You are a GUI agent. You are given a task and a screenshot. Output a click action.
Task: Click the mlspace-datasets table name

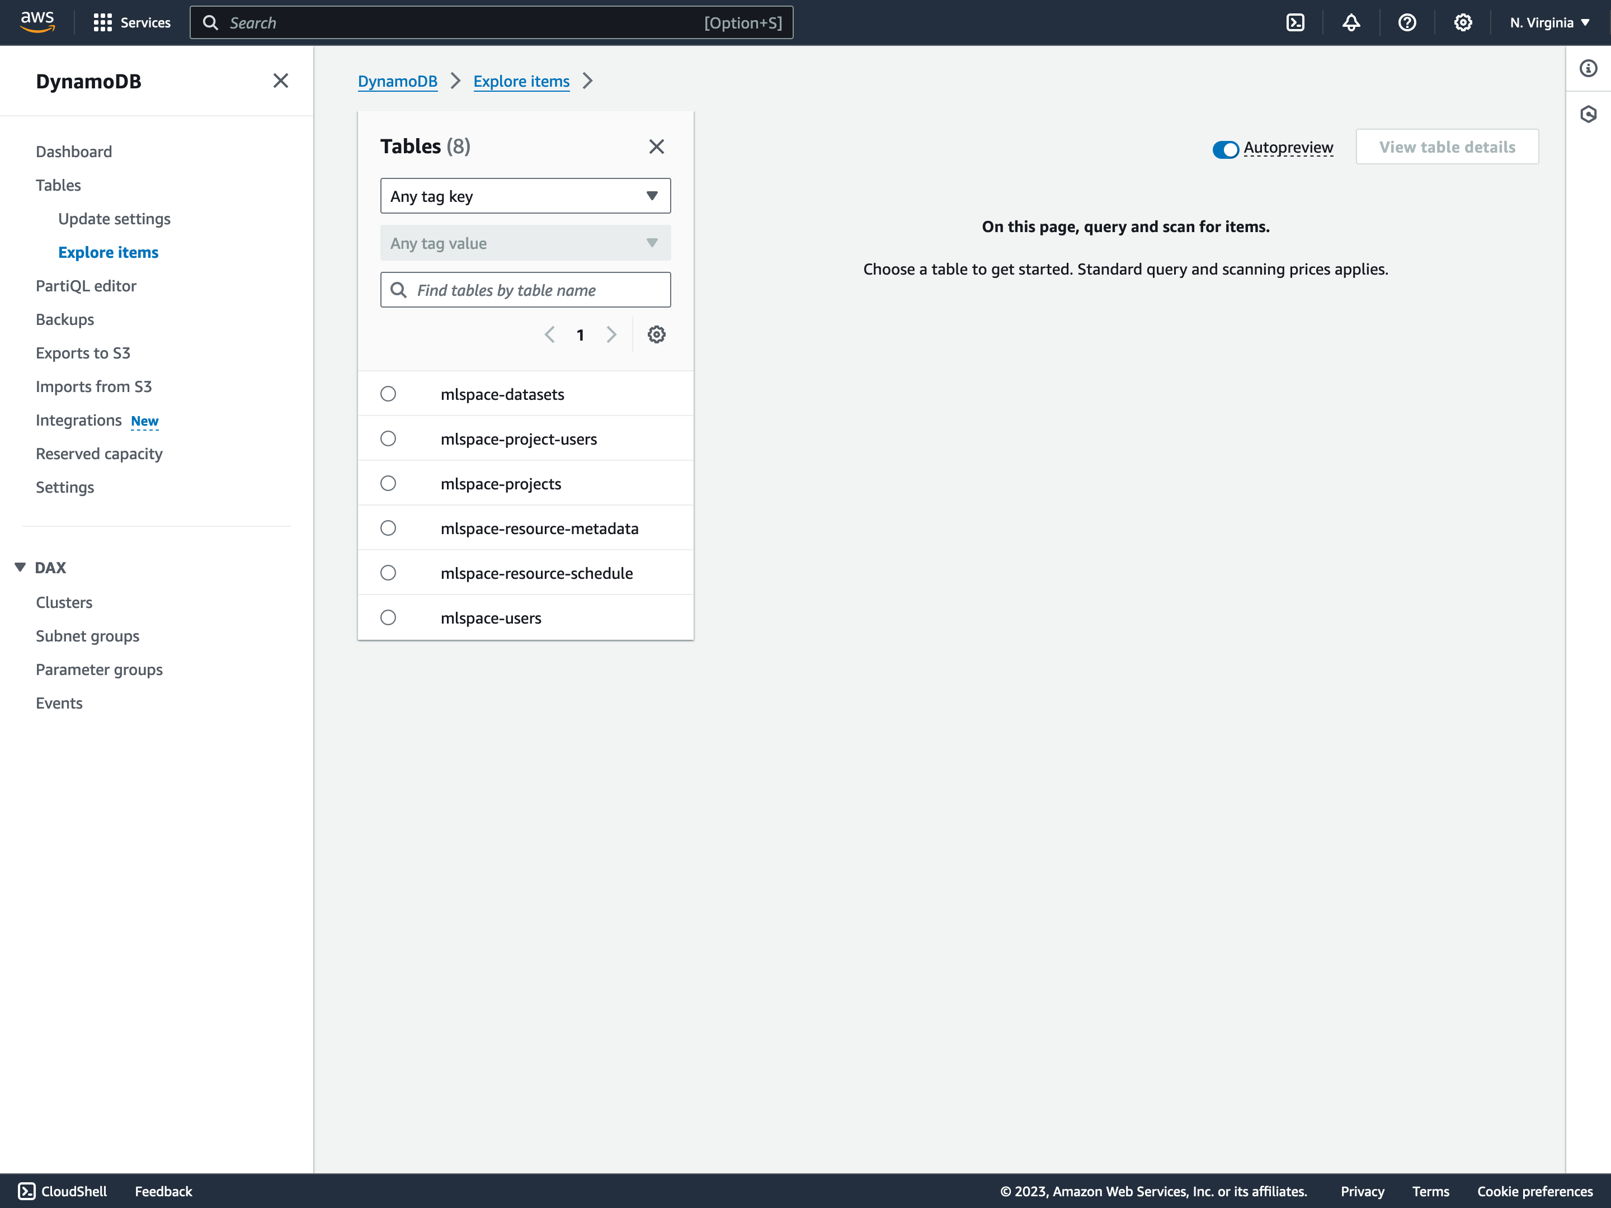[502, 394]
